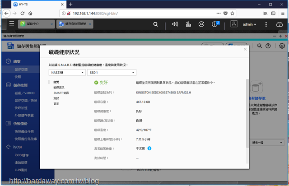289x186 pixels.
Task: Select the 磁碟資訊 section in dialog
Action: click(59, 88)
